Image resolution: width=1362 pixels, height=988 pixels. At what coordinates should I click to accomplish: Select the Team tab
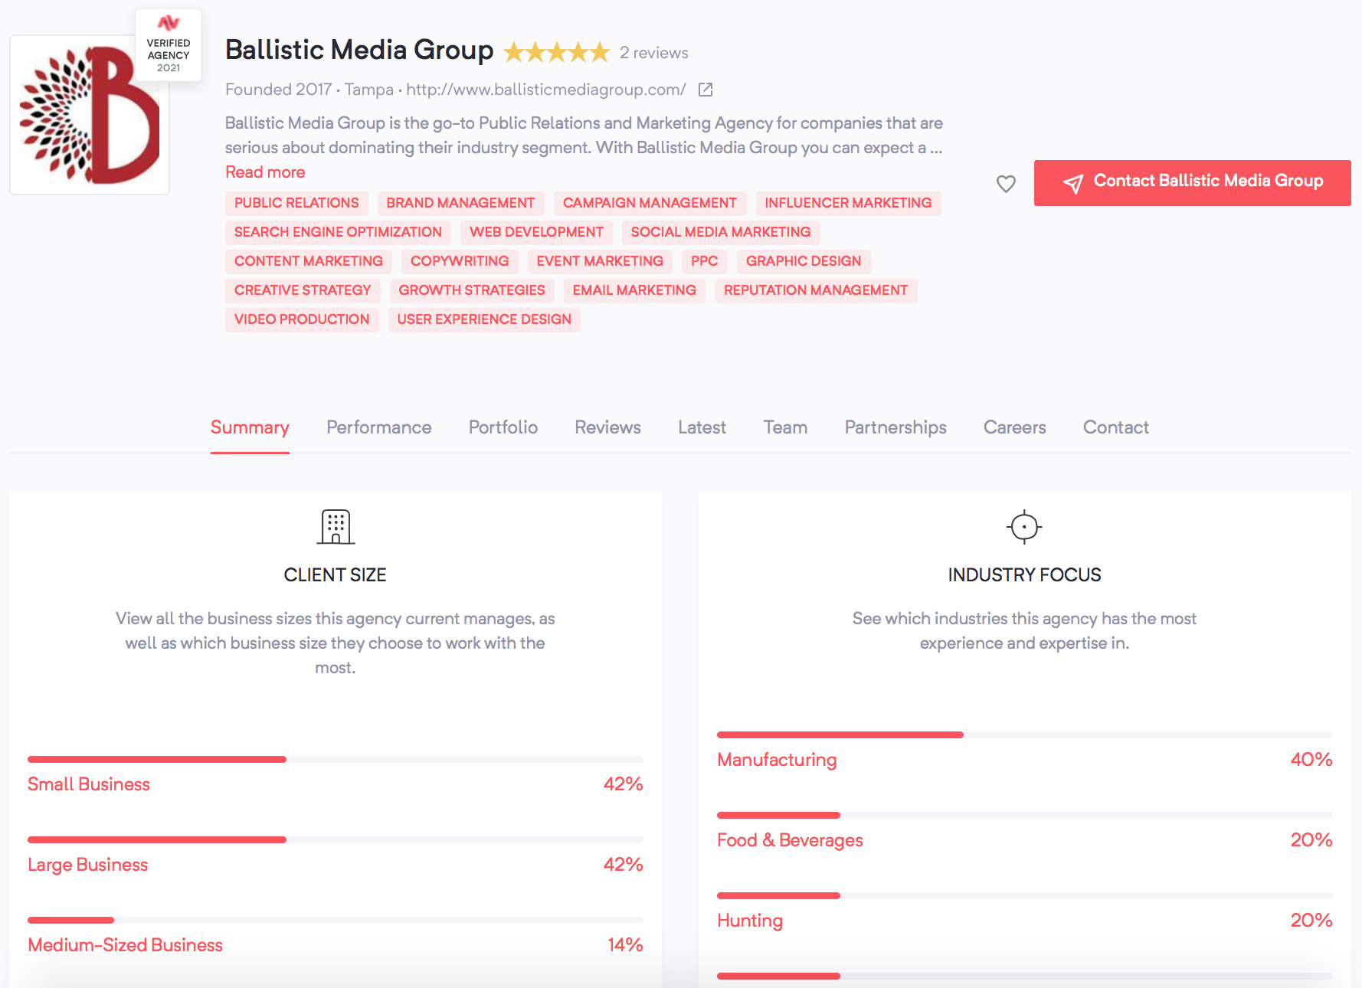point(785,427)
